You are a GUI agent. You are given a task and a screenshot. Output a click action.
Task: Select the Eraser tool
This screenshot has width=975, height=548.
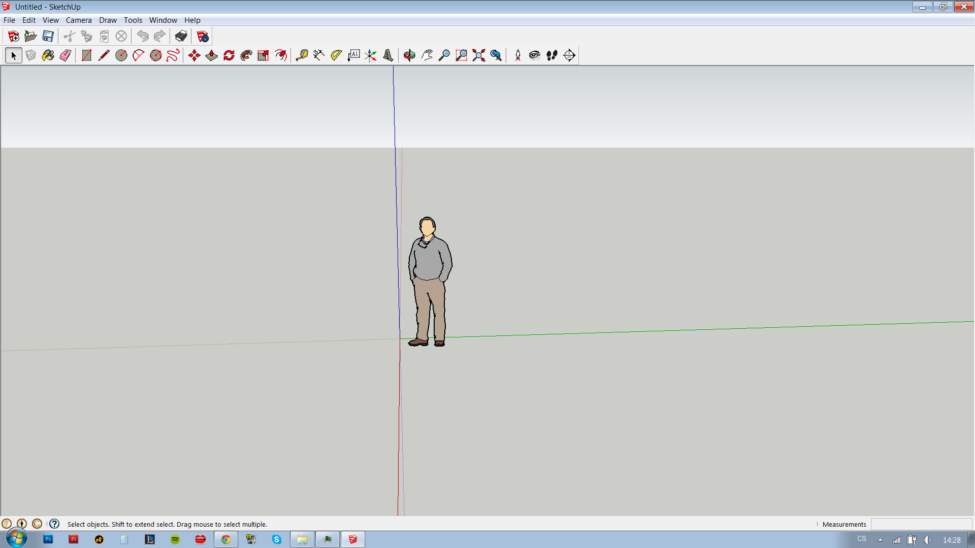coord(66,55)
